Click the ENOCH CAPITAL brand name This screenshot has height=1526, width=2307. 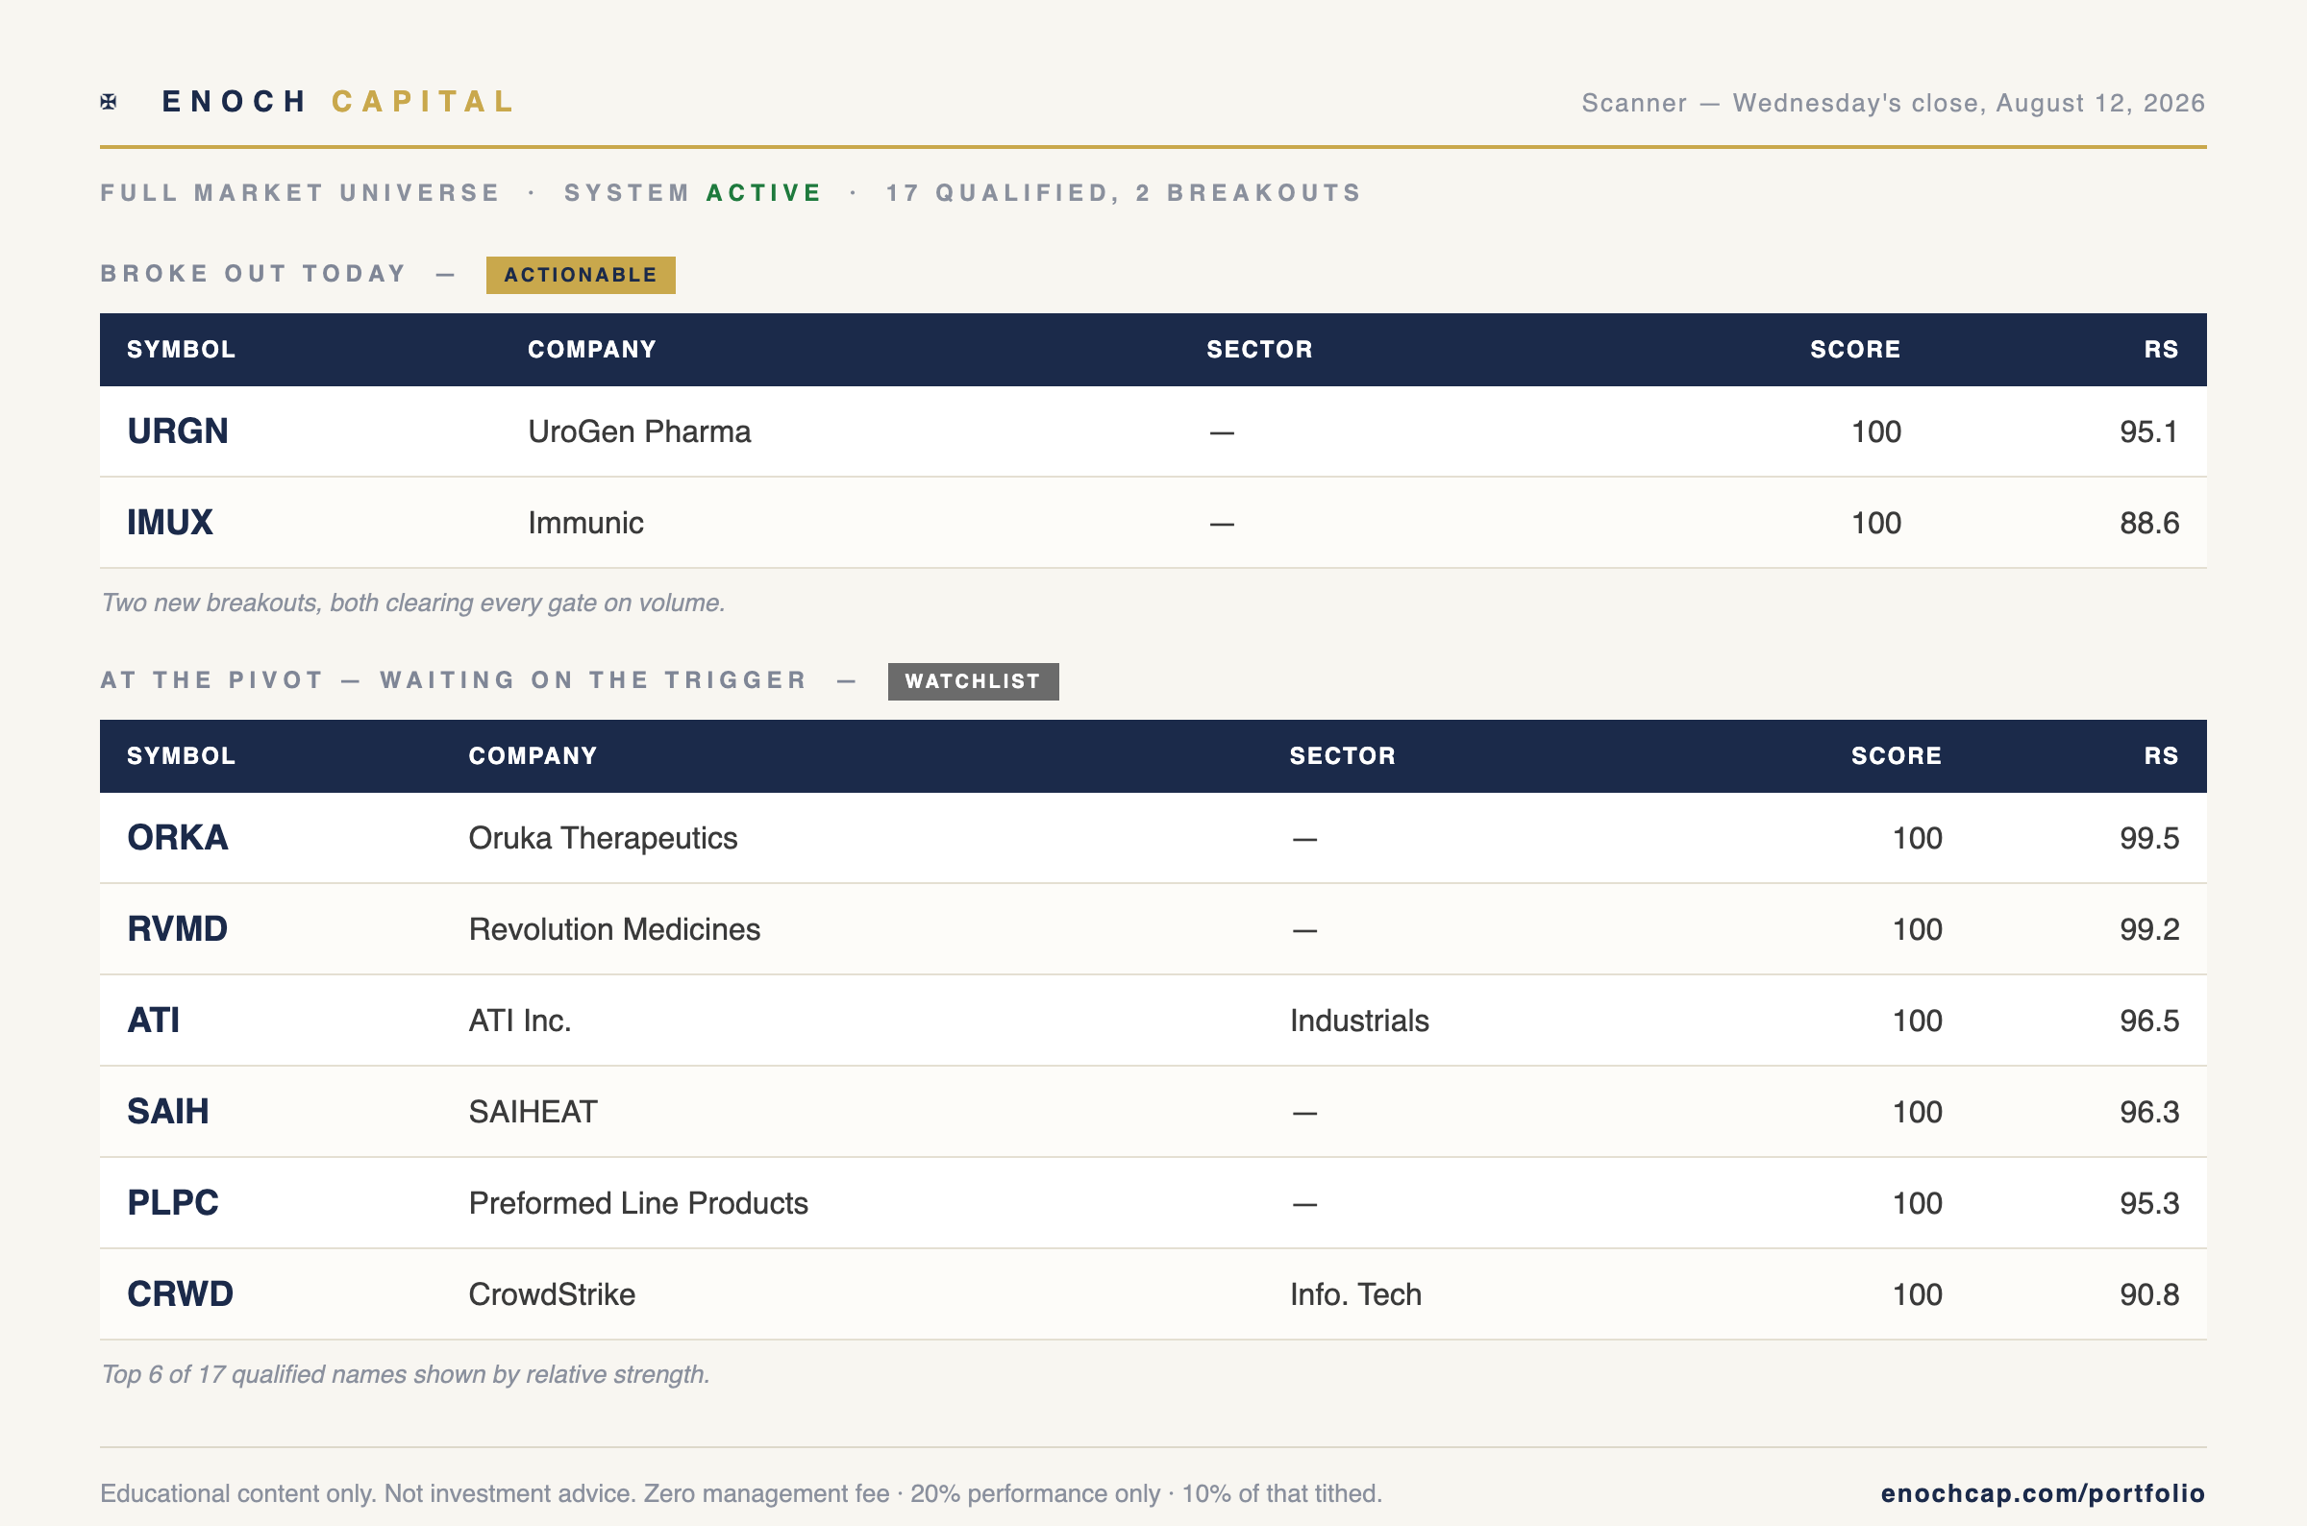click(x=337, y=101)
